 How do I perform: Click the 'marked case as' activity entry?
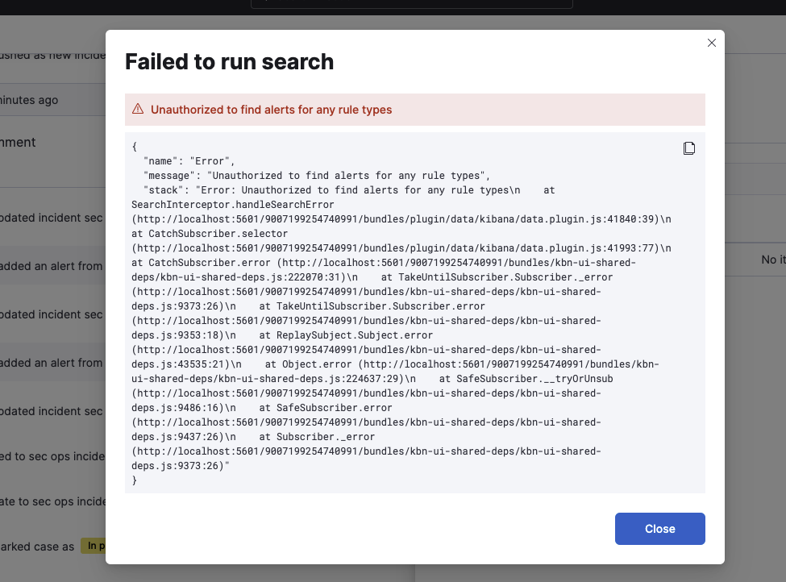point(37,547)
